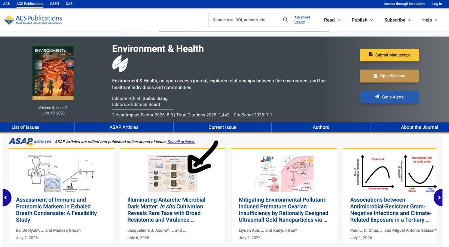This screenshot has height=247, width=449.
Task: Click Access through institution link
Action: pyautogui.click(x=404, y=4)
